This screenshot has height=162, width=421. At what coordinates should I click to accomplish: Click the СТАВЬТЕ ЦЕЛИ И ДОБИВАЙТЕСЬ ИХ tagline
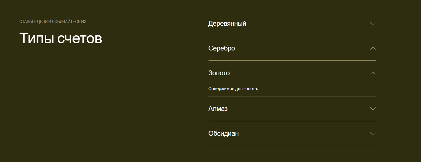(x=53, y=21)
